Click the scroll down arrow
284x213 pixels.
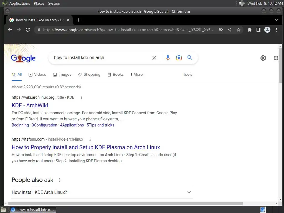[280, 199]
